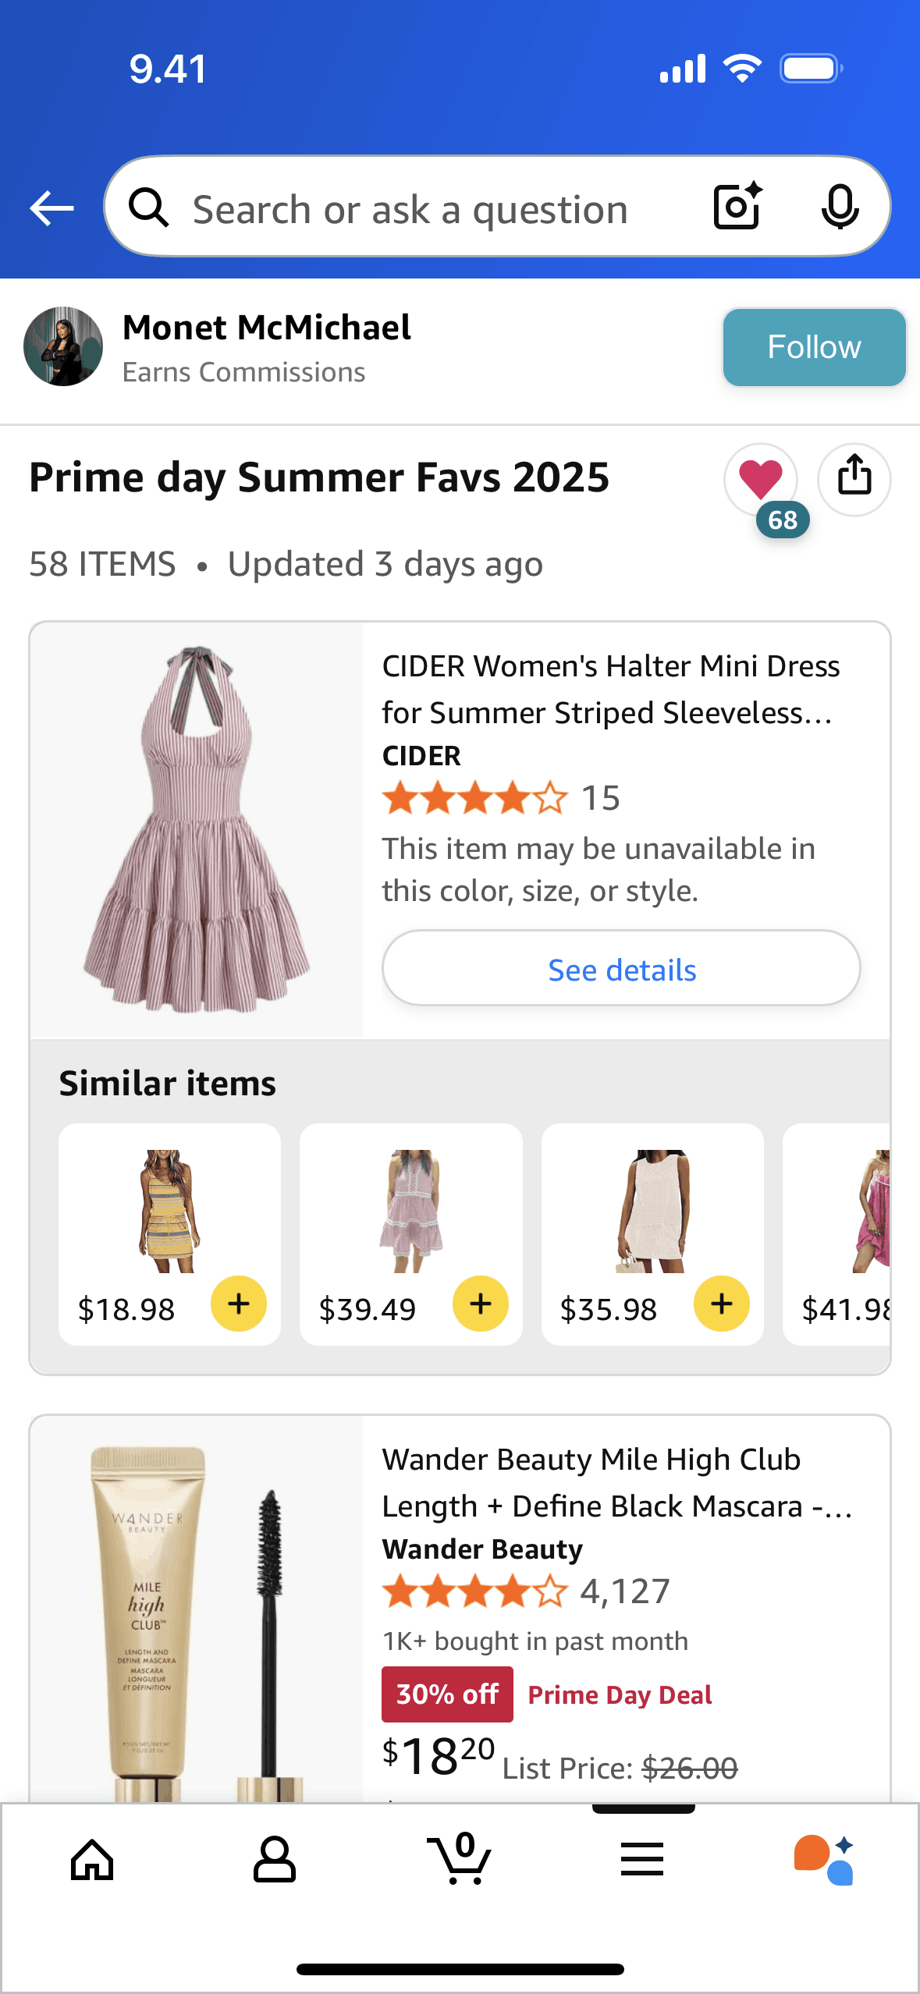920x1994 pixels.
Task: Toggle the heart like button
Action: [x=760, y=478]
